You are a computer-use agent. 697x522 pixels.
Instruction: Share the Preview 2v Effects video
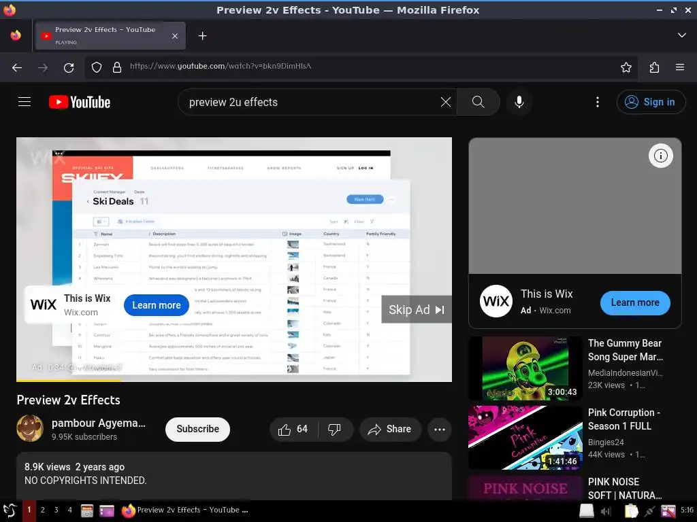[x=390, y=430]
